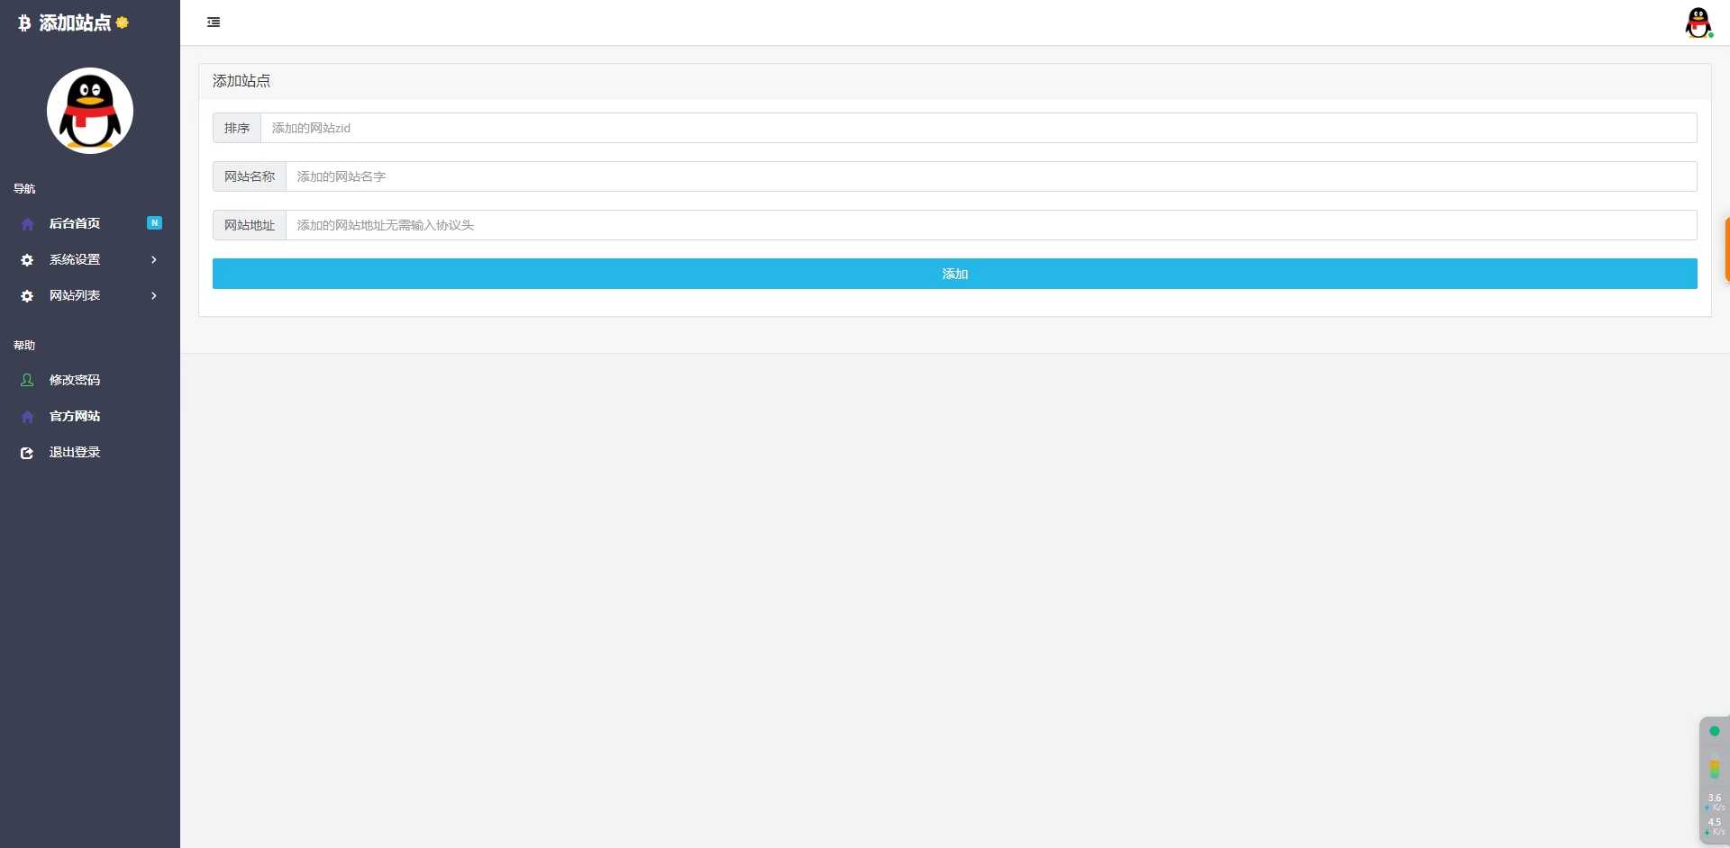Toggle the sidebar hamburger menu icon
The height and width of the screenshot is (848, 1730).
click(x=214, y=23)
